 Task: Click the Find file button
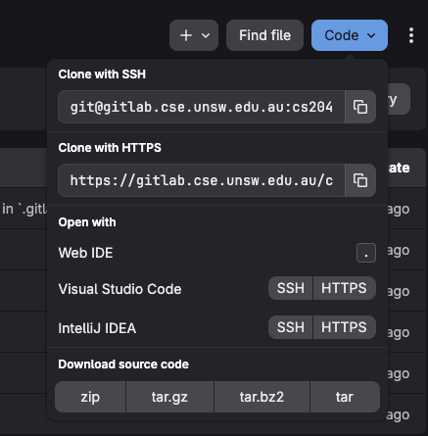pos(264,35)
